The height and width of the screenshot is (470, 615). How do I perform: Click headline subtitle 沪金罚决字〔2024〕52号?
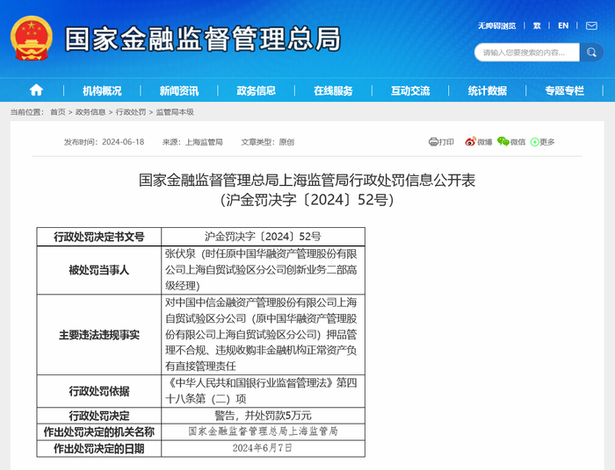click(307, 200)
